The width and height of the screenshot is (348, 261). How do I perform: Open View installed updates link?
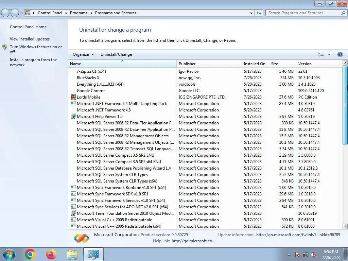[x=30, y=39]
